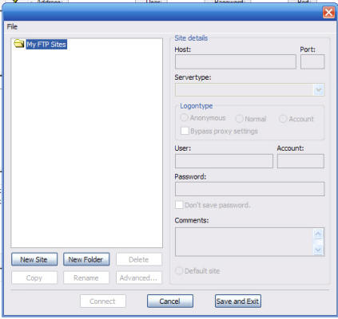This screenshot has height=319, width=338.
Task: Click the New Folder button
Action: (x=86, y=259)
